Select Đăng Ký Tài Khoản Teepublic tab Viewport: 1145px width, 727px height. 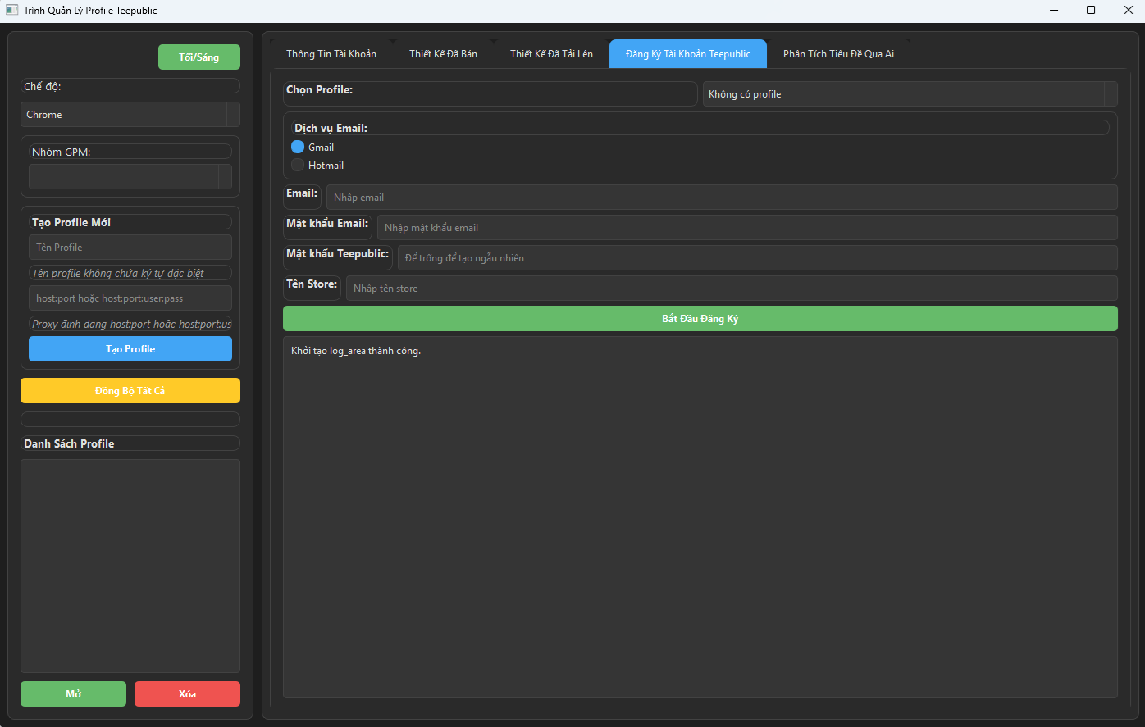687,54
